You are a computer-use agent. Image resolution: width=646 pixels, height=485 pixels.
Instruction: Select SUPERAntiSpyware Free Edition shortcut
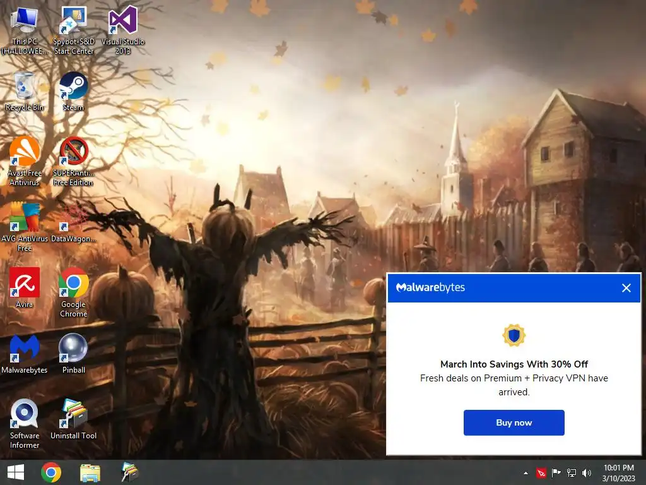(x=73, y=161)
